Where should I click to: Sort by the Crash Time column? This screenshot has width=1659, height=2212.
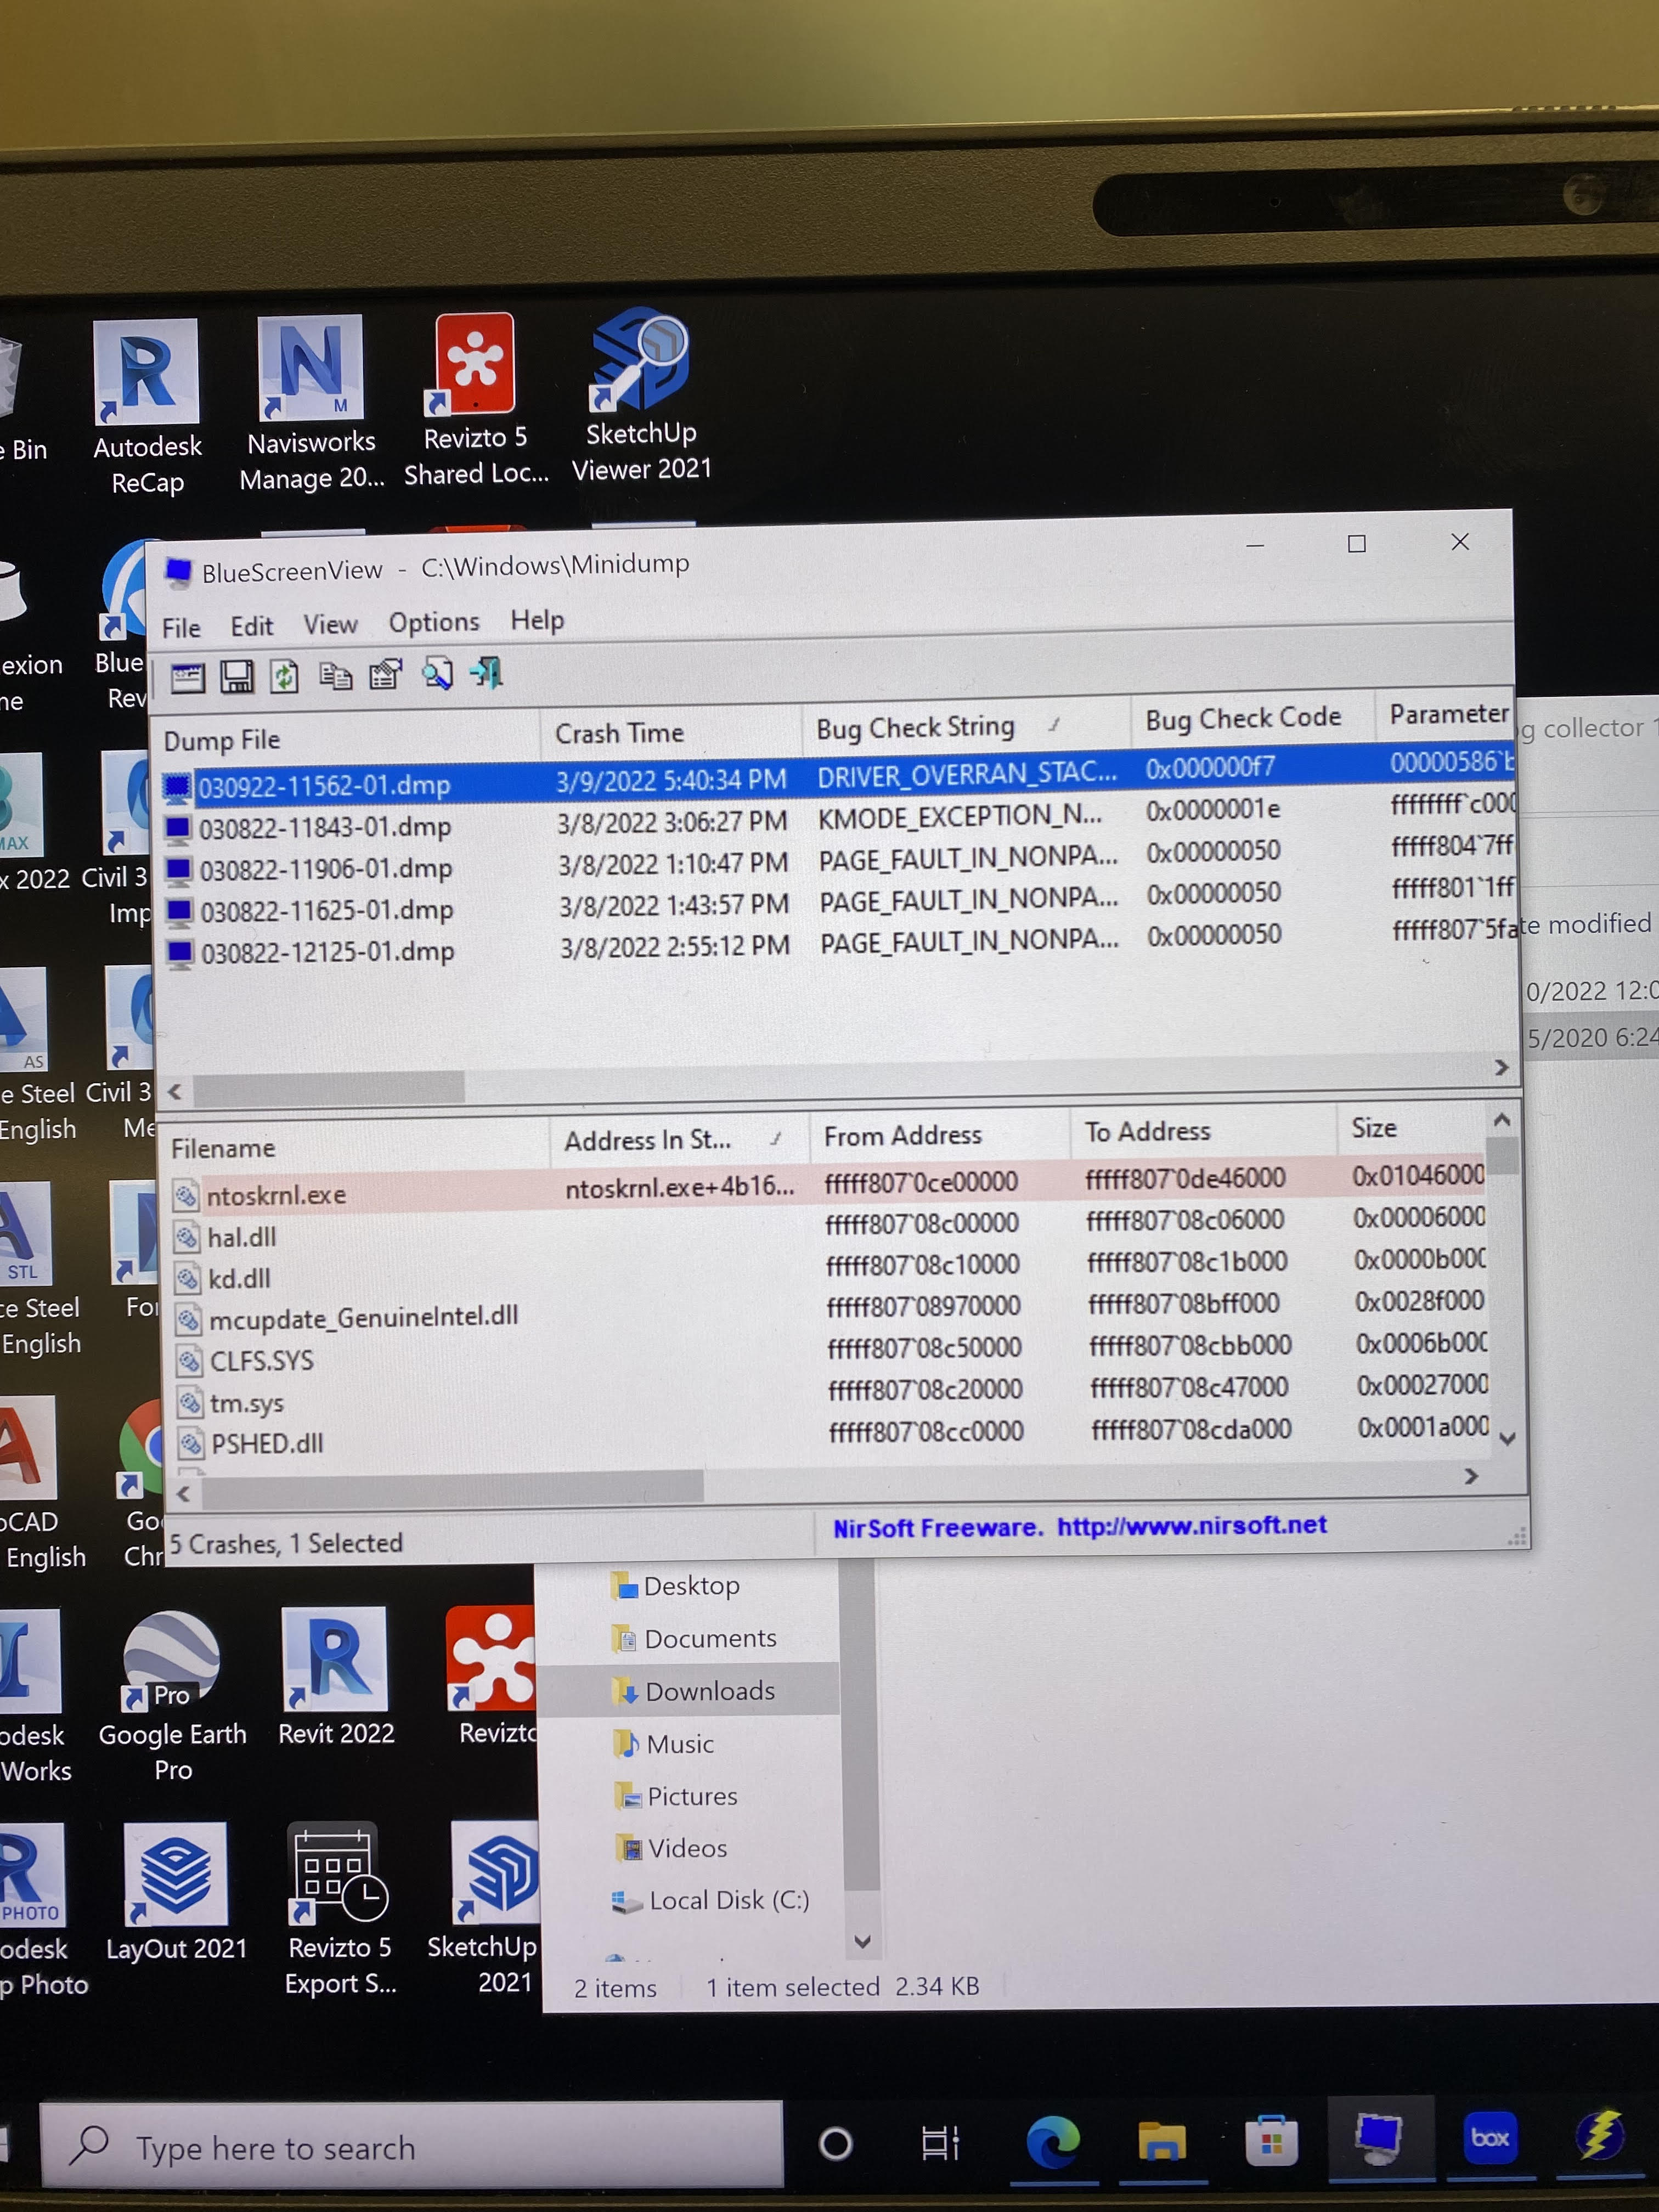620,733
